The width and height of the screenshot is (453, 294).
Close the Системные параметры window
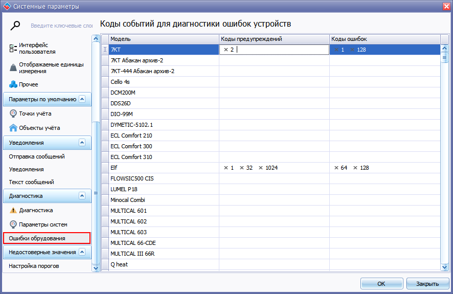pos(446,6)
